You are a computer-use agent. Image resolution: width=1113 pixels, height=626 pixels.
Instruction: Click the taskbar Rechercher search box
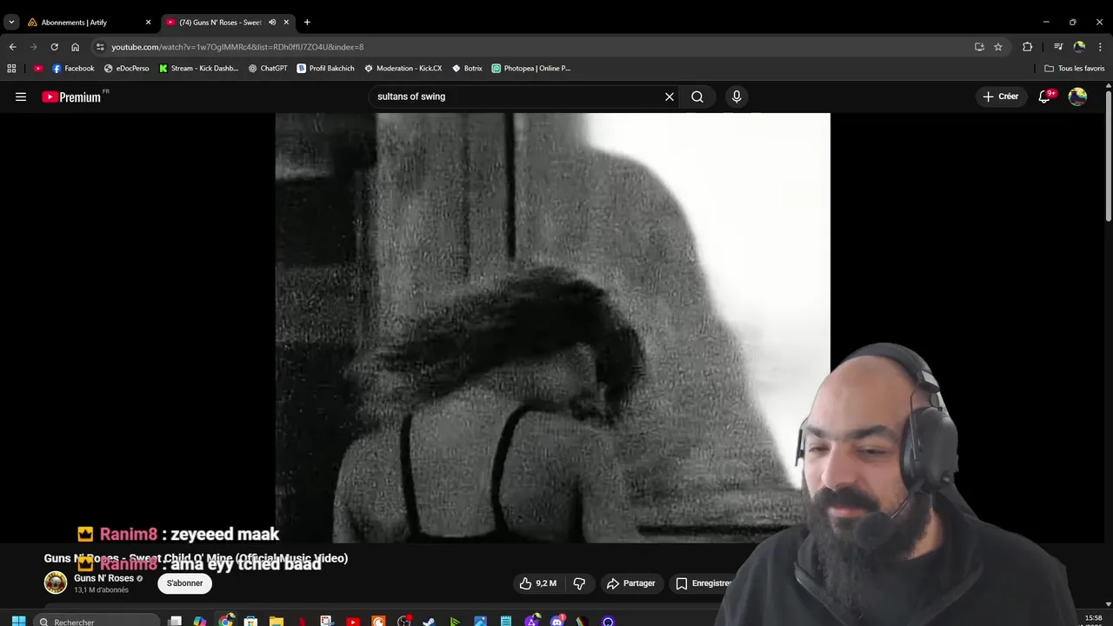coord(98,621)
